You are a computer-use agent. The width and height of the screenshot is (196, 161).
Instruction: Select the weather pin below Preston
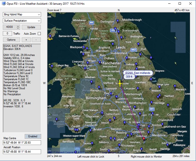click(x=83, y=54)
